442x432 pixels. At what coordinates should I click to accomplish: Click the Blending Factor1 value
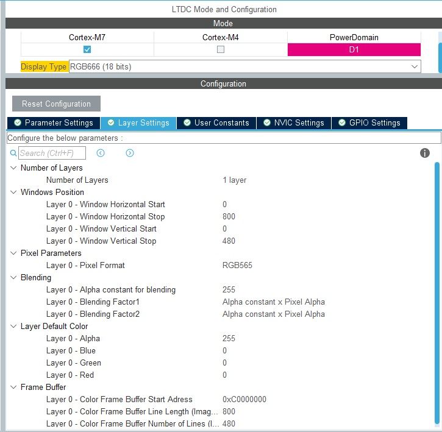(274, 302)
